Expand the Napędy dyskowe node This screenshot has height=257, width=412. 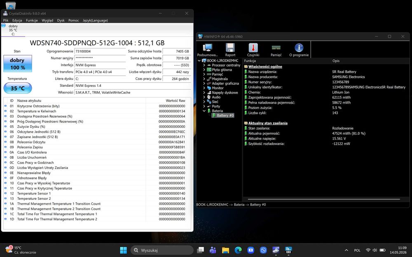[204, 93]
